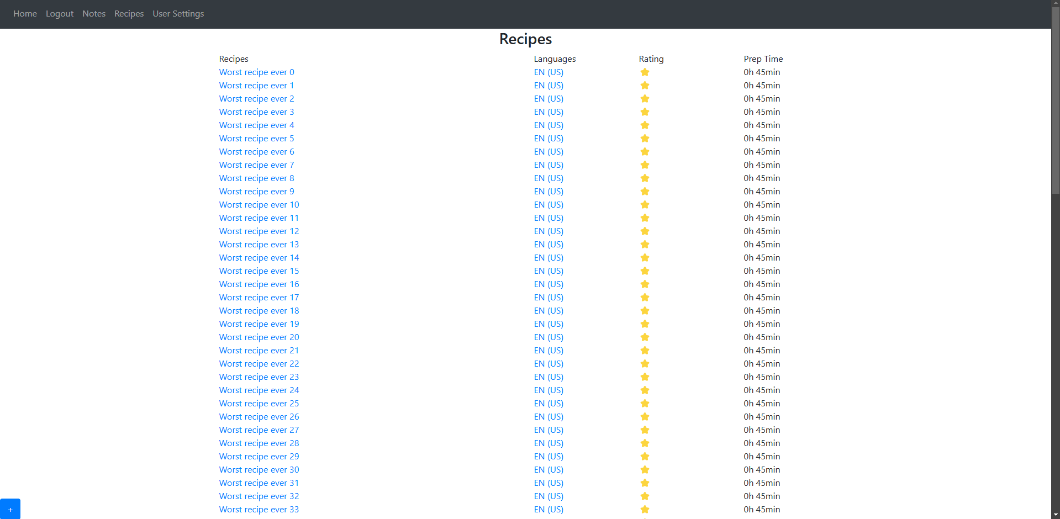Click the star rating for Worst recipe ever 5
Screen dimensions: 1060x519
tap(645, 139)
